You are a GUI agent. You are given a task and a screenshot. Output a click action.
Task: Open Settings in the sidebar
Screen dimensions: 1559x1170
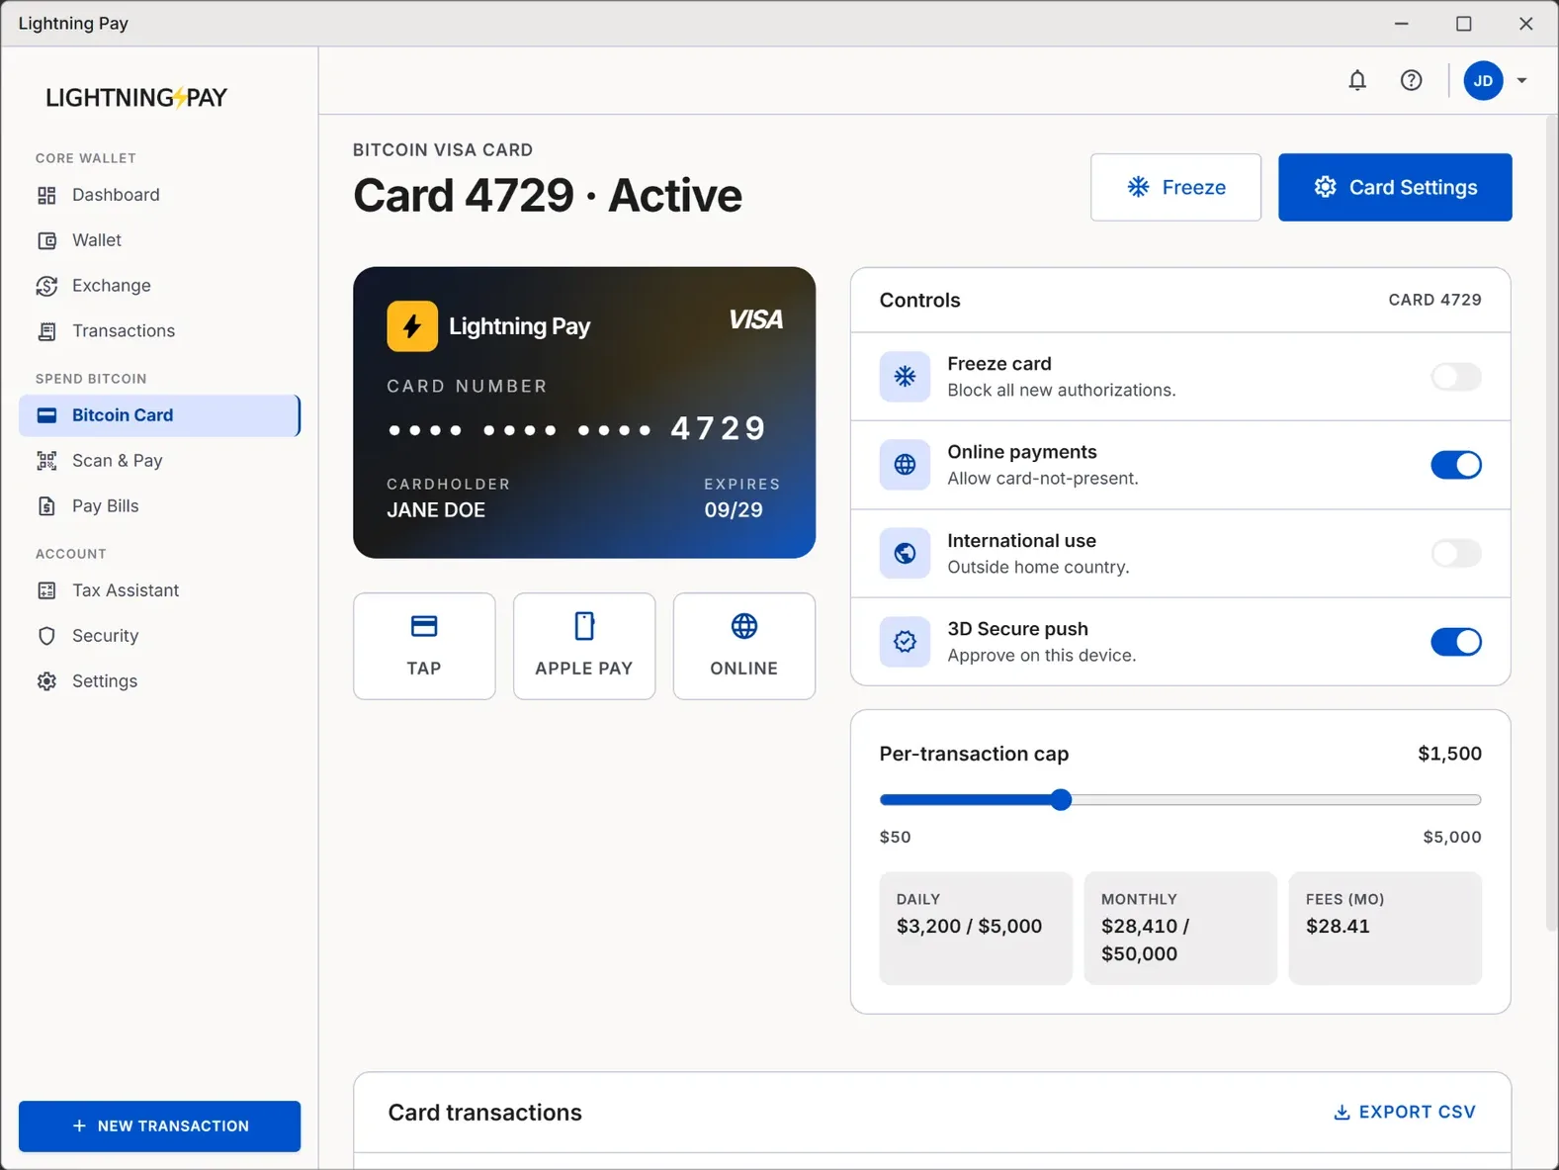click(159, 681)
